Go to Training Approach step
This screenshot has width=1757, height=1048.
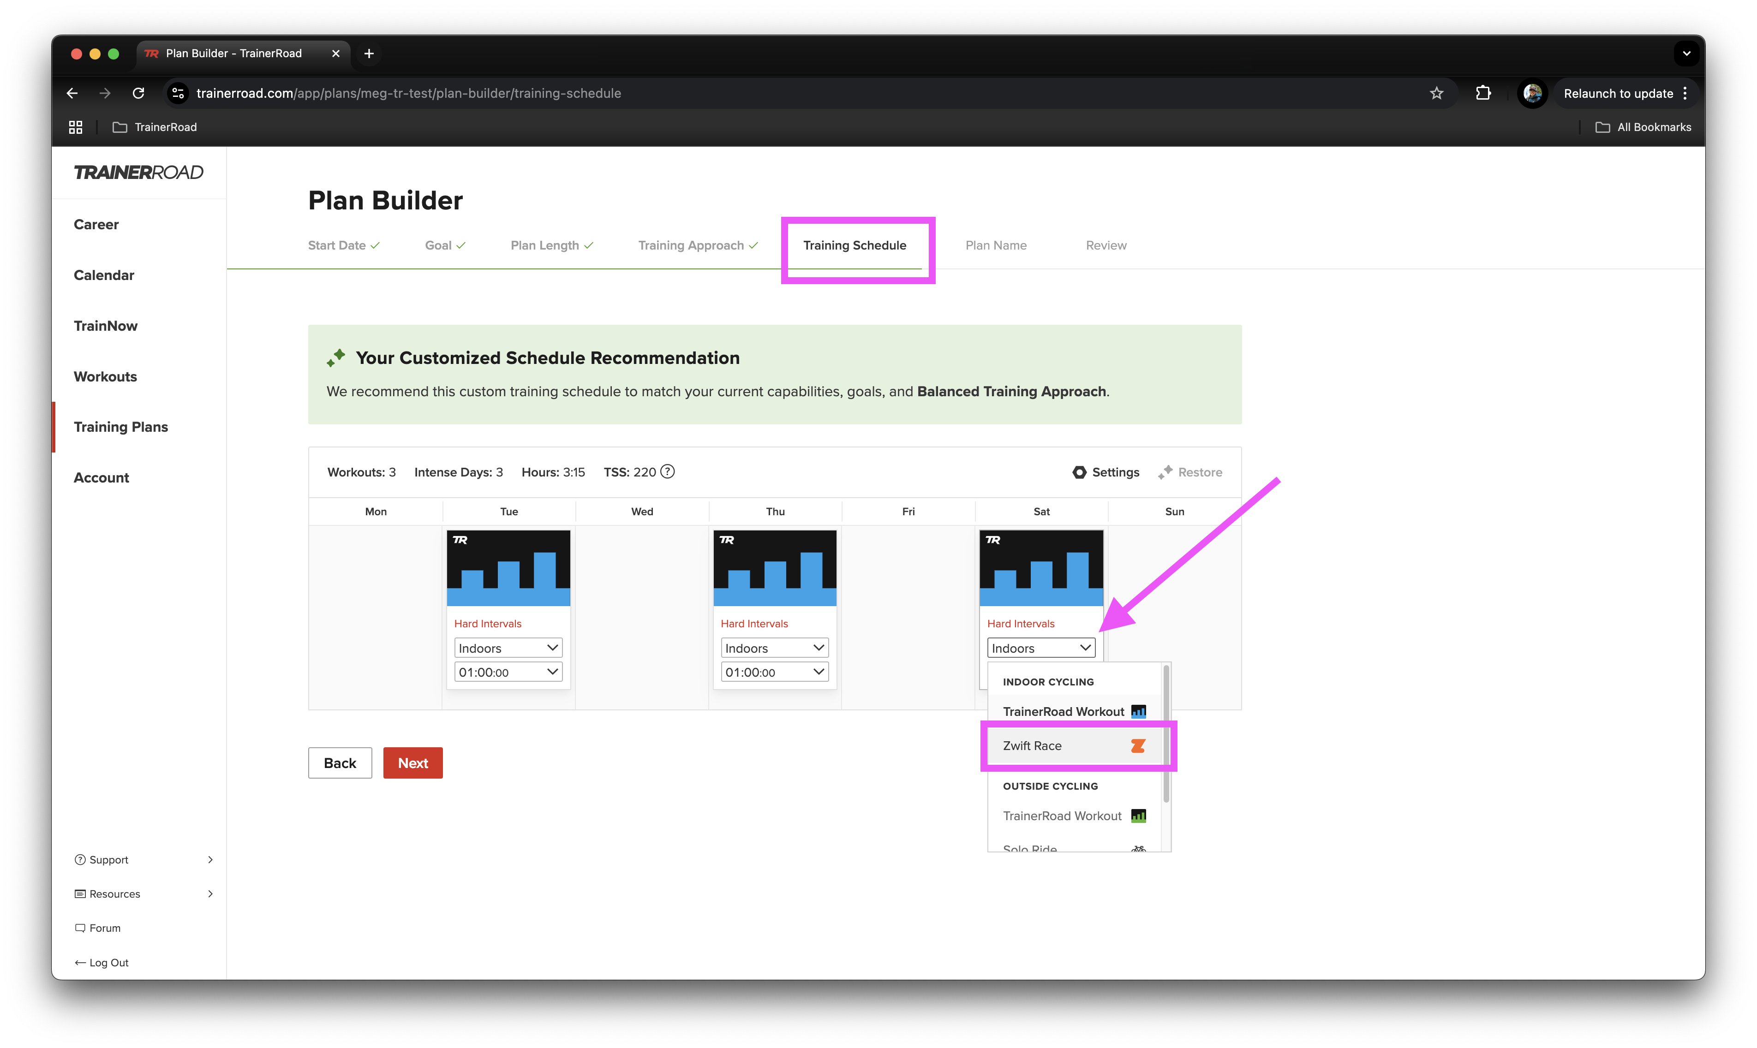tap(698, 245)
